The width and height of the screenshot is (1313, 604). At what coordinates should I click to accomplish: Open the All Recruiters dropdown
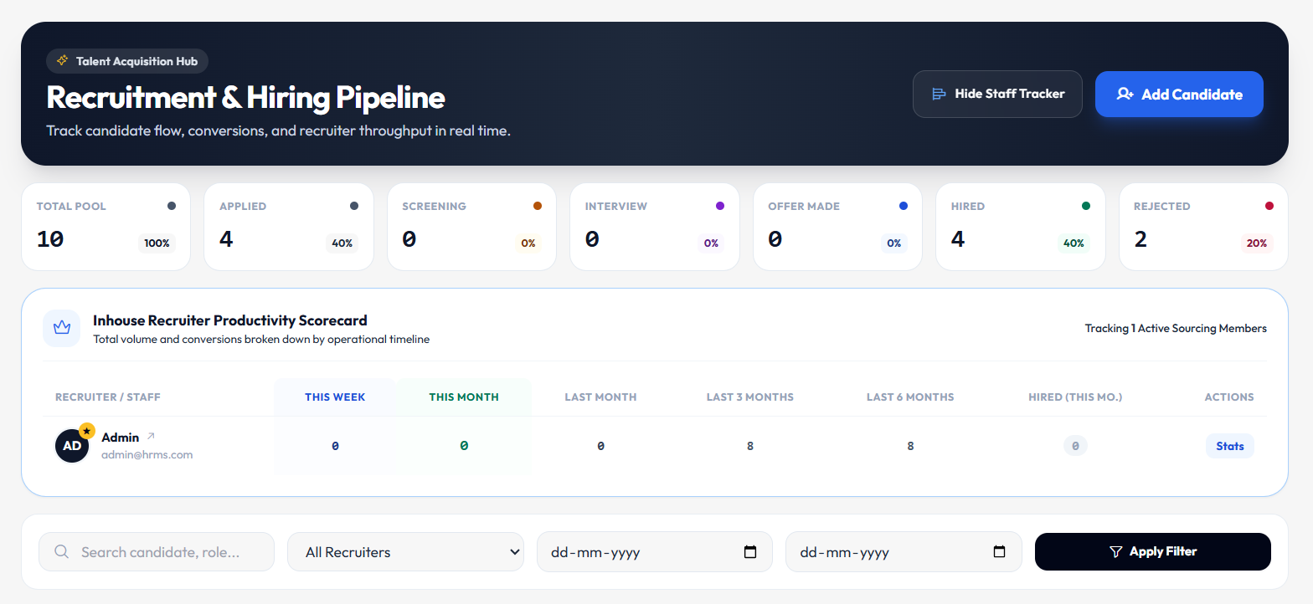(x=405, y=552)
